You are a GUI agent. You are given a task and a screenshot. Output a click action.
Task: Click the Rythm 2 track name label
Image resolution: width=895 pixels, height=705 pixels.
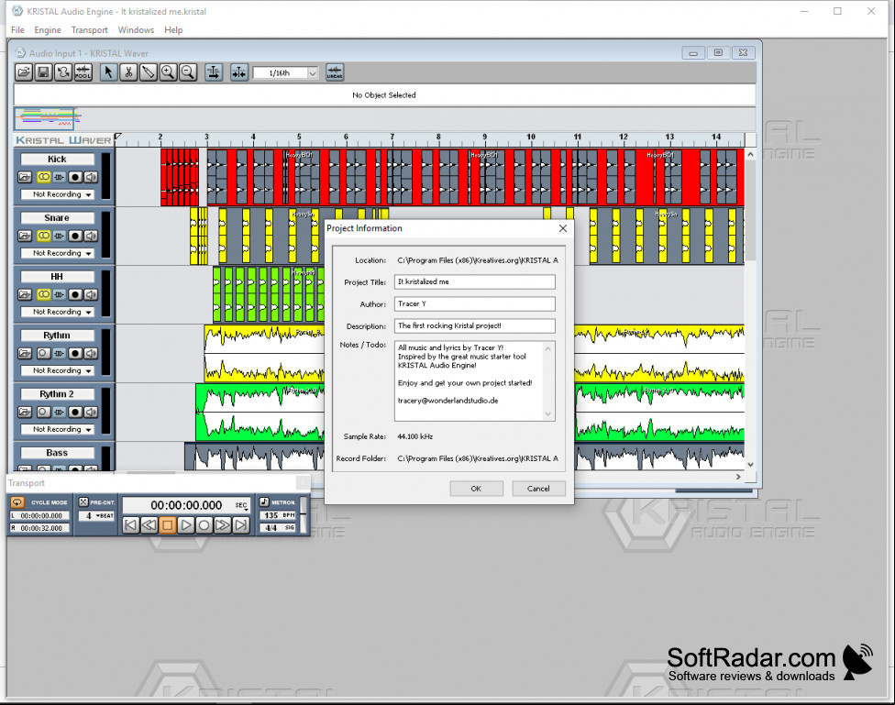[57, 394]
